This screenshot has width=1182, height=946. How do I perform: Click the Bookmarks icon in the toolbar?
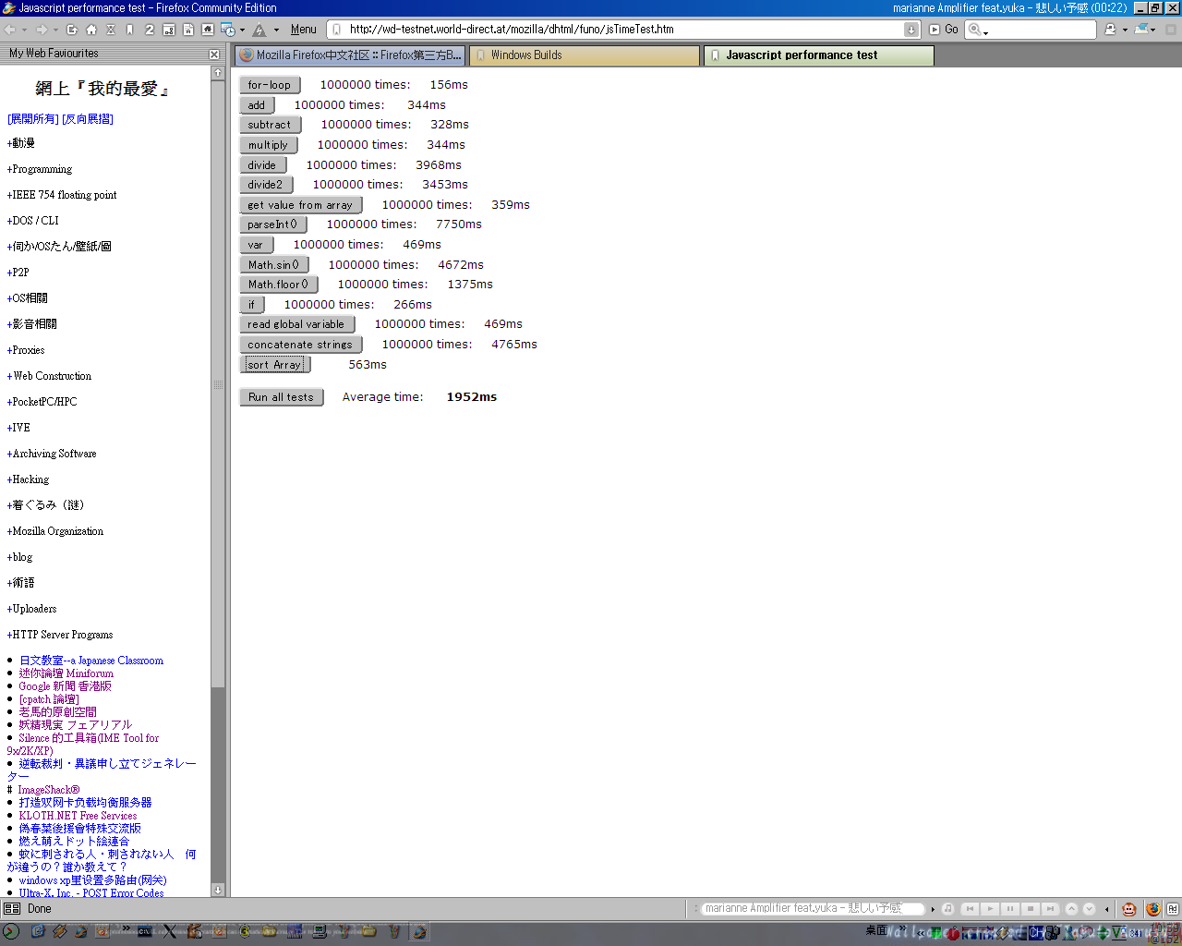click(130, 30)
